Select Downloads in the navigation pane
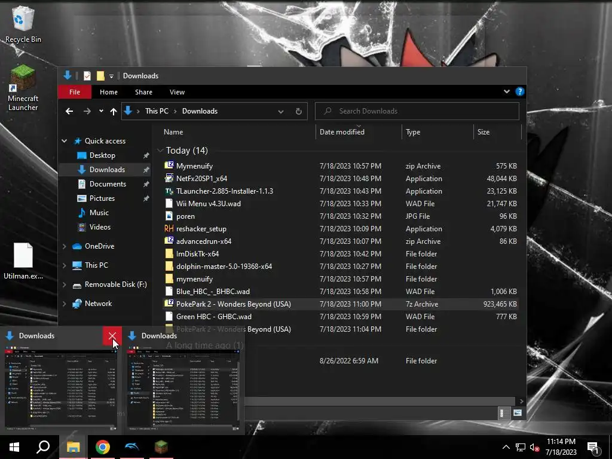The height and width of the screenshot is (459, 612). (106, 170)
